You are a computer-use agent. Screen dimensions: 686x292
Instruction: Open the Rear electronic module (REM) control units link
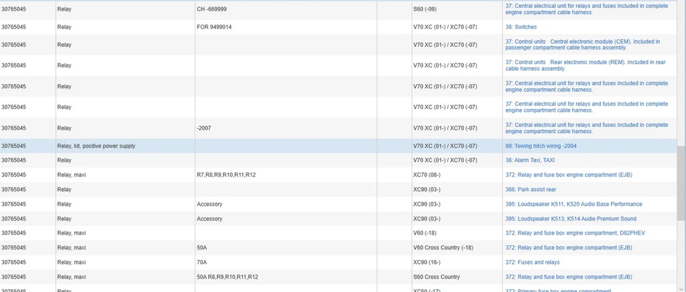(586, 65)
